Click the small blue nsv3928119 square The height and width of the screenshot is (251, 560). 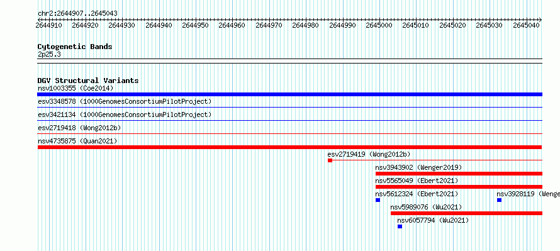(x=500, y=200)
